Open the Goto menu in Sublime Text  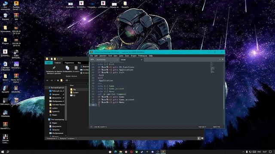(121, 56)
